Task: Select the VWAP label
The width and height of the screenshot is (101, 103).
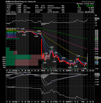Action: click(38, 12)
